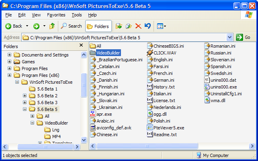Viewport: 258px width, 161px height.
Task: Expand Program Files tree node
Action: click(9, 68)
